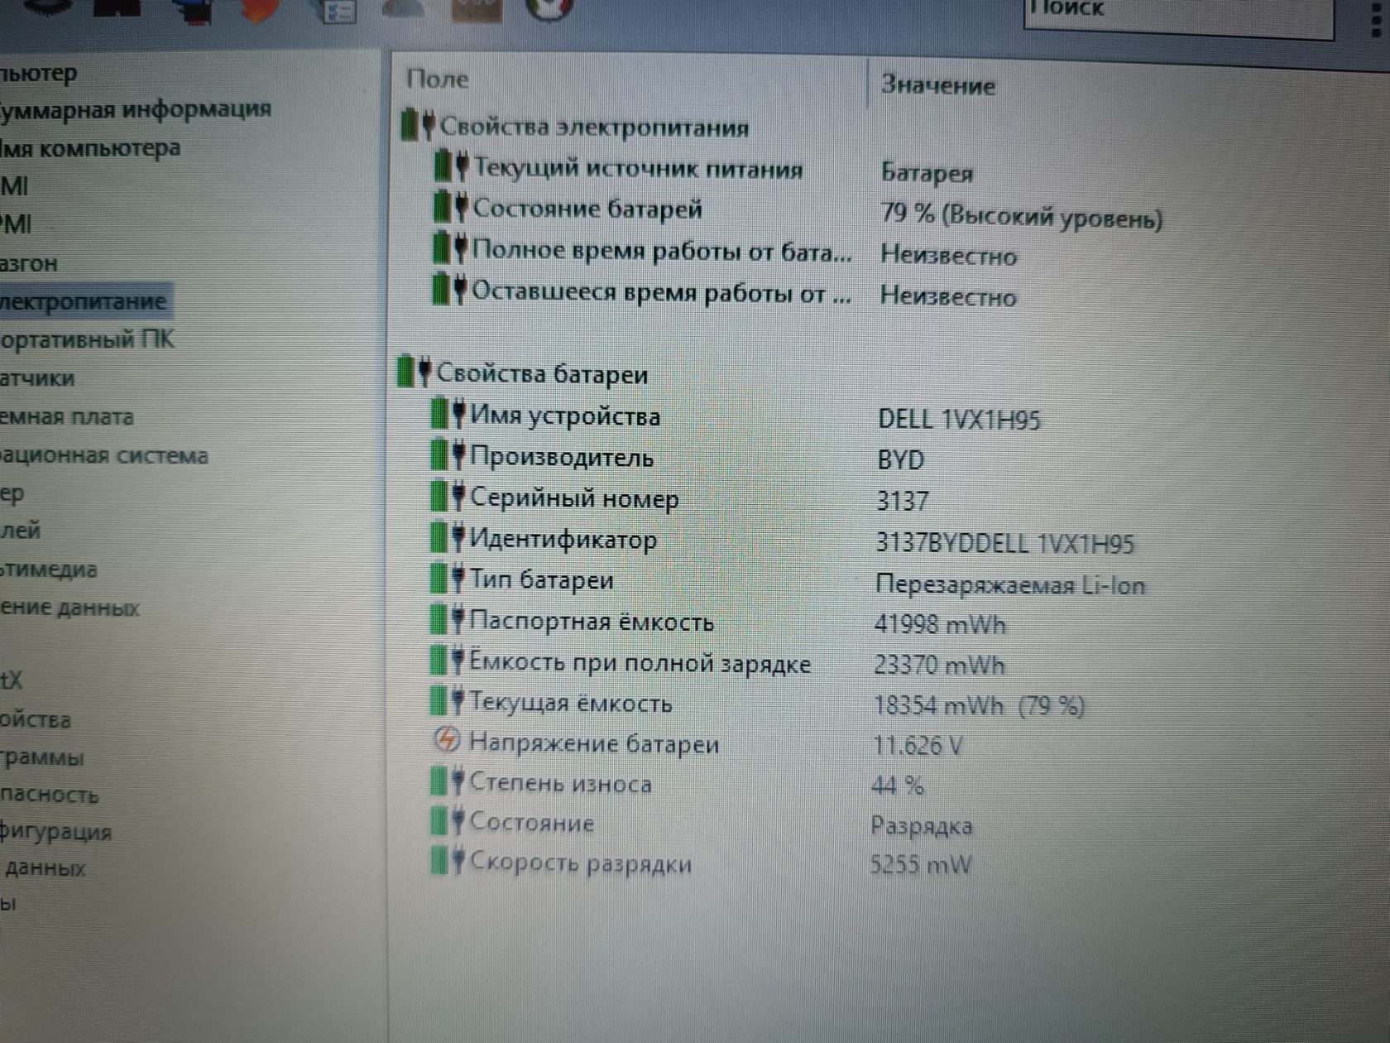
Task: Select Системная плата in sidebar tree
Action: tap(66, 416)
